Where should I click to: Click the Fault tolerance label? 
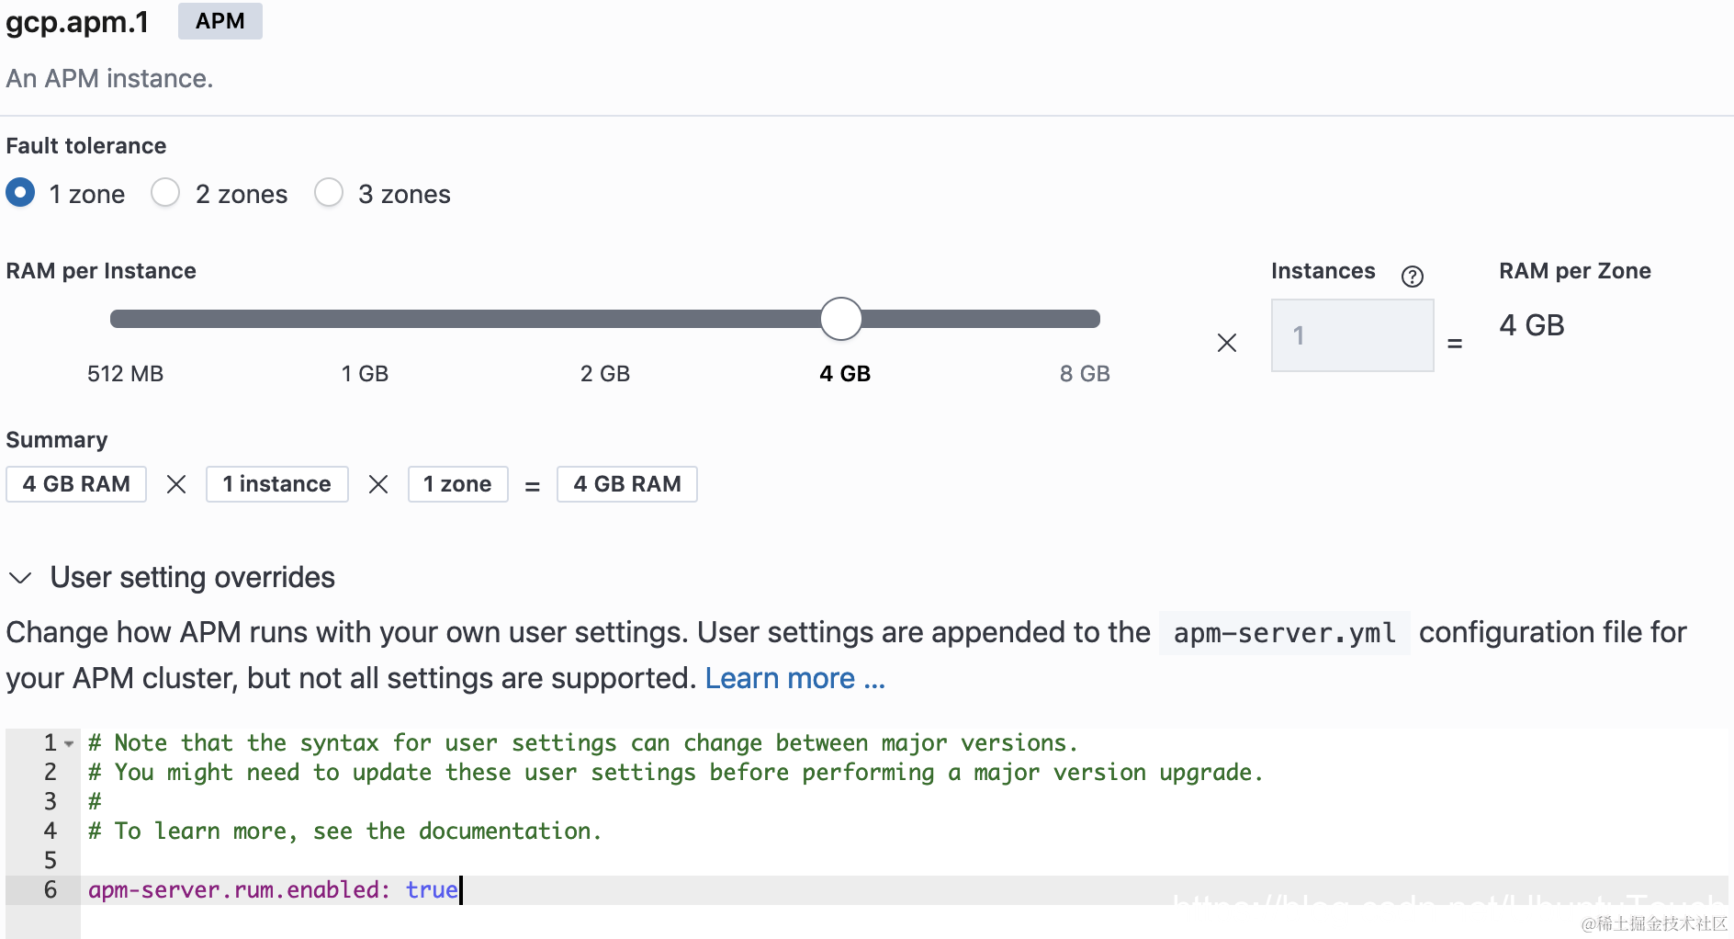point(86,146)
